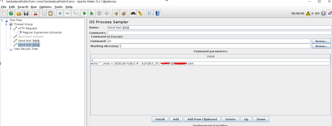Select Test Plan in the tree
The width and height of the screenshot is (332, 126).
click(16, 20)
